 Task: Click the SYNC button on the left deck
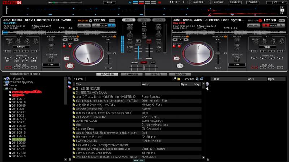[108, 68]
